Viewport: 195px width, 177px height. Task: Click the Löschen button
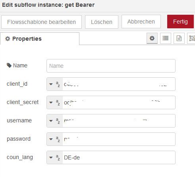click(102, 22)
